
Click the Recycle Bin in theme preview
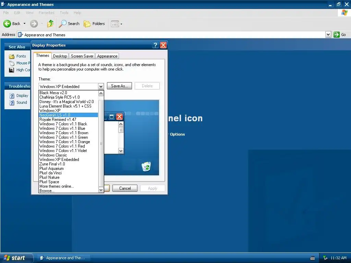[x=146, y=166]
